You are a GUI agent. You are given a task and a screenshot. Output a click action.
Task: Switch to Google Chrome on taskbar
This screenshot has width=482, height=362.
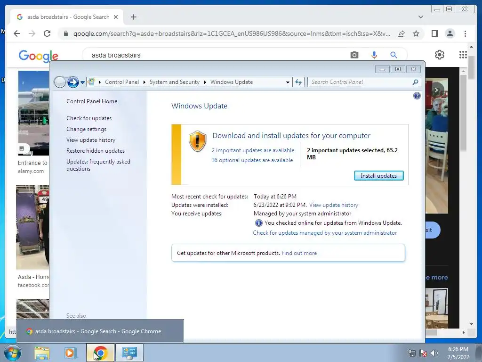[x=100, y=353]
